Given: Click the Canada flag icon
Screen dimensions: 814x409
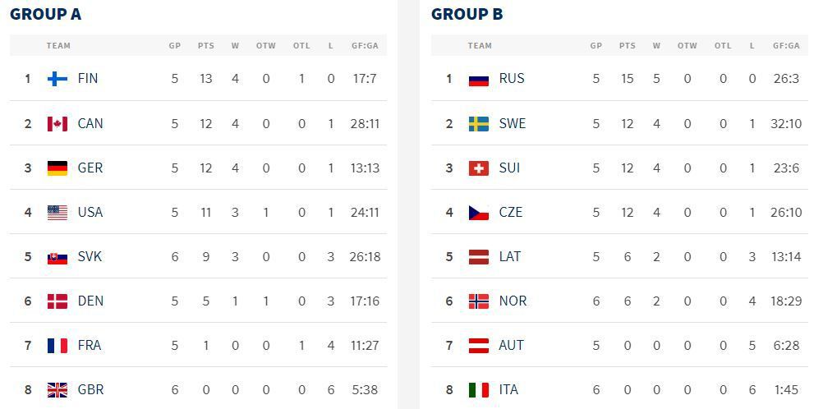Looking at the screenshot, I should (x=57, y=123).
